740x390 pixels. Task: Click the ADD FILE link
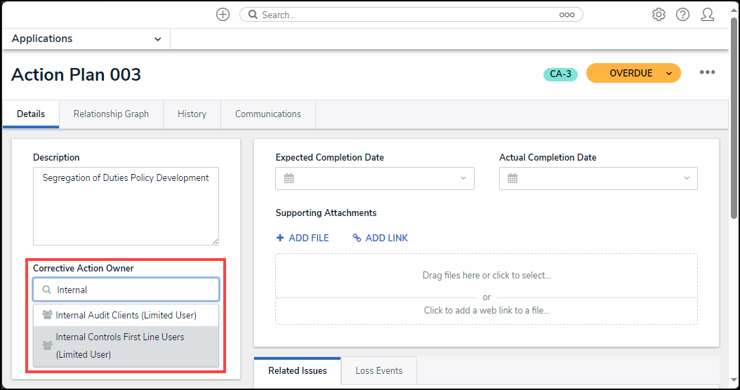pos(303,238)
